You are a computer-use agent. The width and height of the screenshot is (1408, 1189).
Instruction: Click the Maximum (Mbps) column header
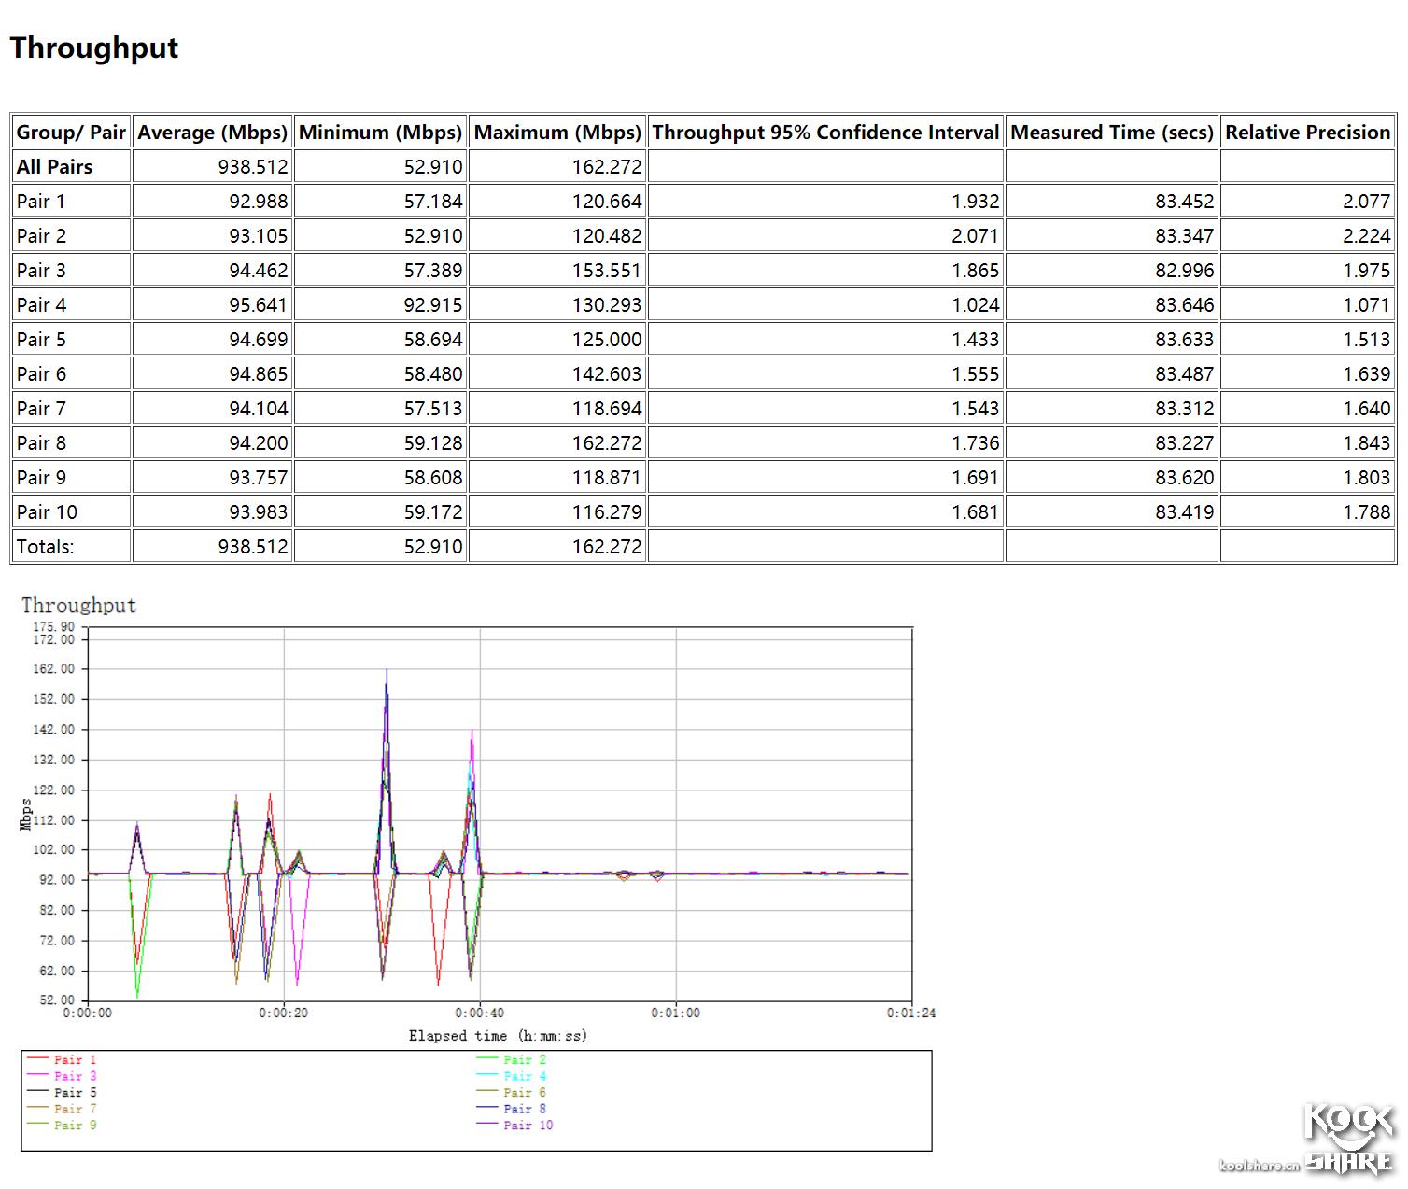(x=556, y=132)
